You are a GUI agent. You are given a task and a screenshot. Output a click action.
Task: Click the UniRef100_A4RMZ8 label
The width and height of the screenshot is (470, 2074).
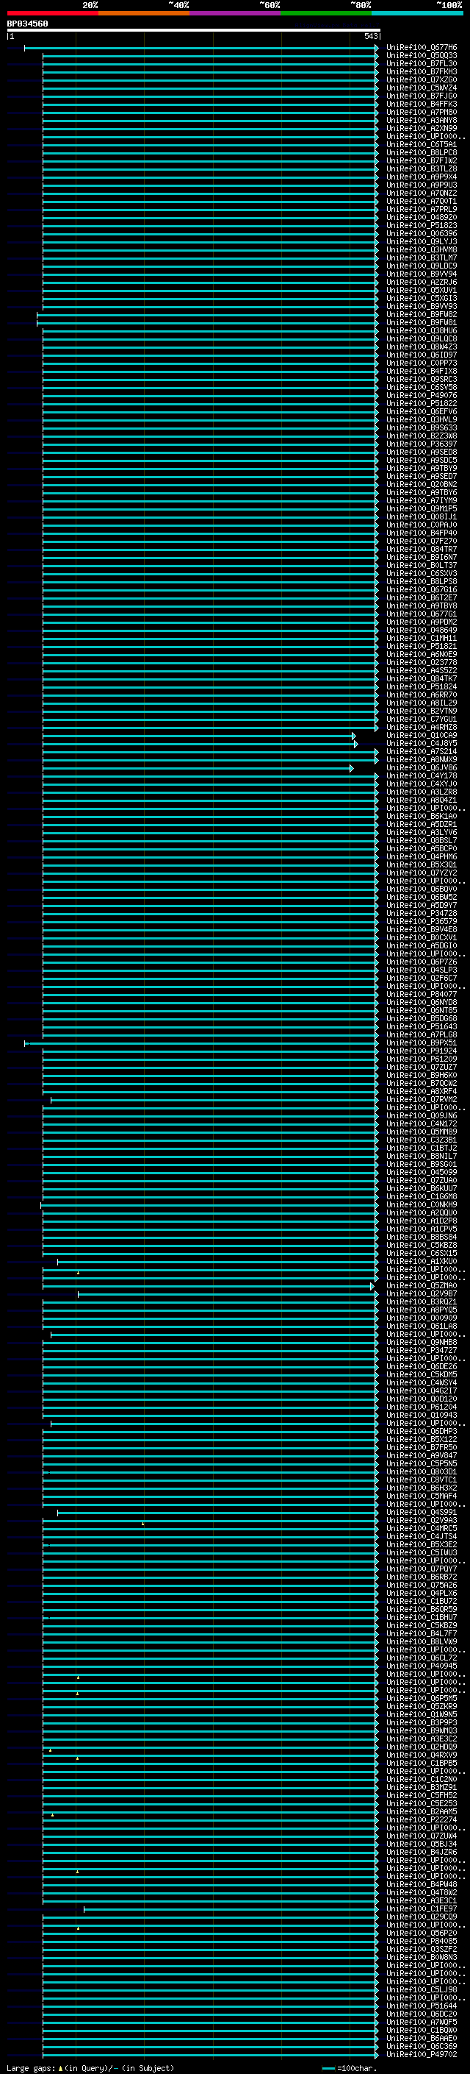click(421, 727)
